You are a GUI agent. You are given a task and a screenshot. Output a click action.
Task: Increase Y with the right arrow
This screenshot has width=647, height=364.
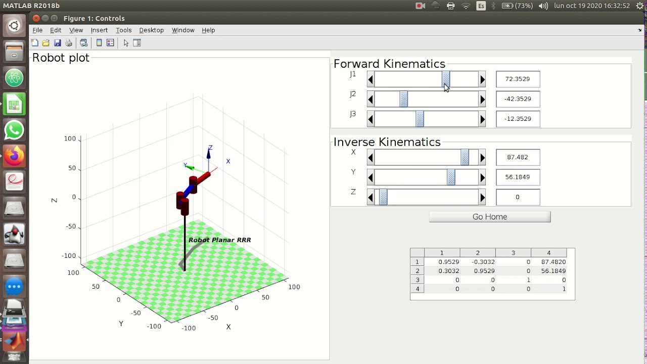click(482, 177)
